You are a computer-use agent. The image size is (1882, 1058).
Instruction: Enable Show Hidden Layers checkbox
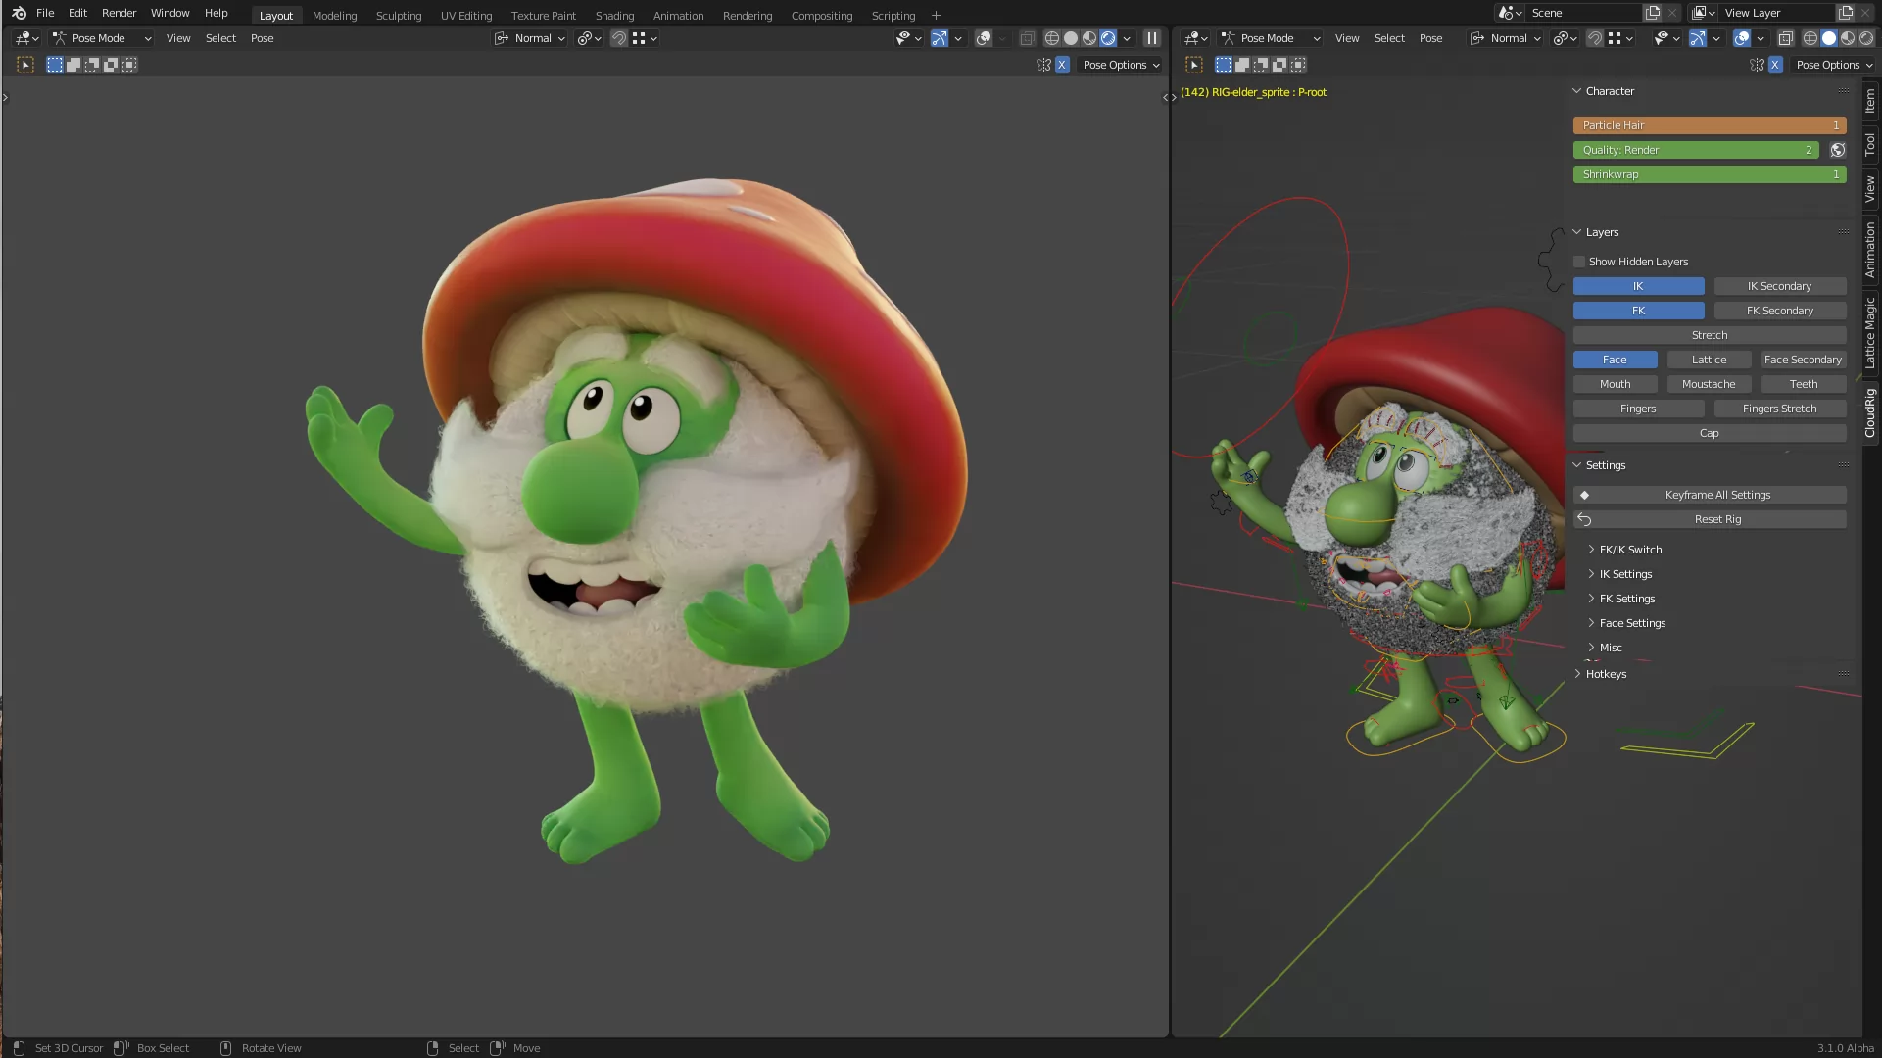click(x=1579, y=262)
